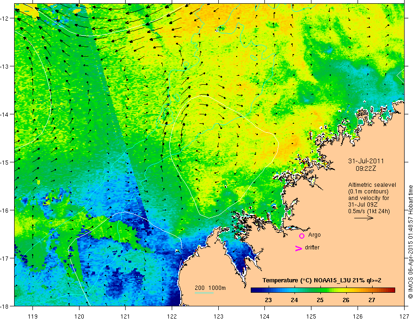The height and width of the screenshot is (320, 414).
Task: Click color bar value 26
Action: pos(346,300)
